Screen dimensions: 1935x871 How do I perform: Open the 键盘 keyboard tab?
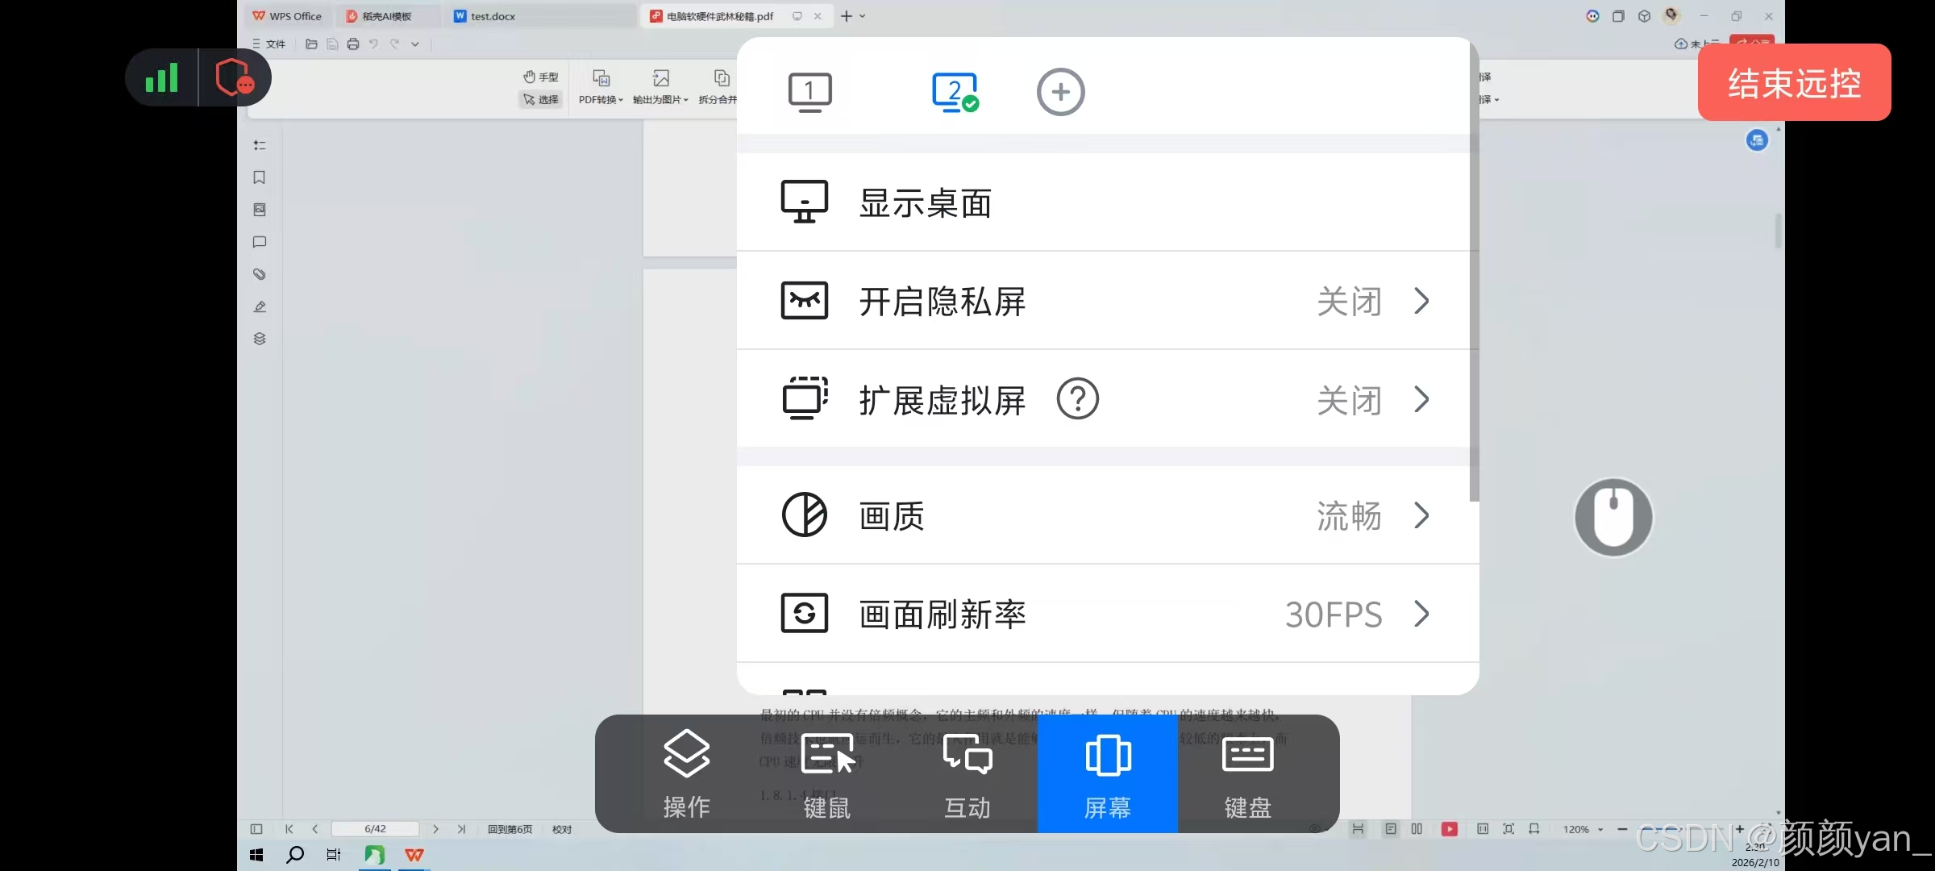tap(1247, 773)
